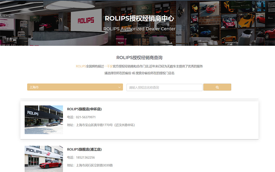
Task: Click the orange ROLIPS text in description
Action: coord(81,66)
